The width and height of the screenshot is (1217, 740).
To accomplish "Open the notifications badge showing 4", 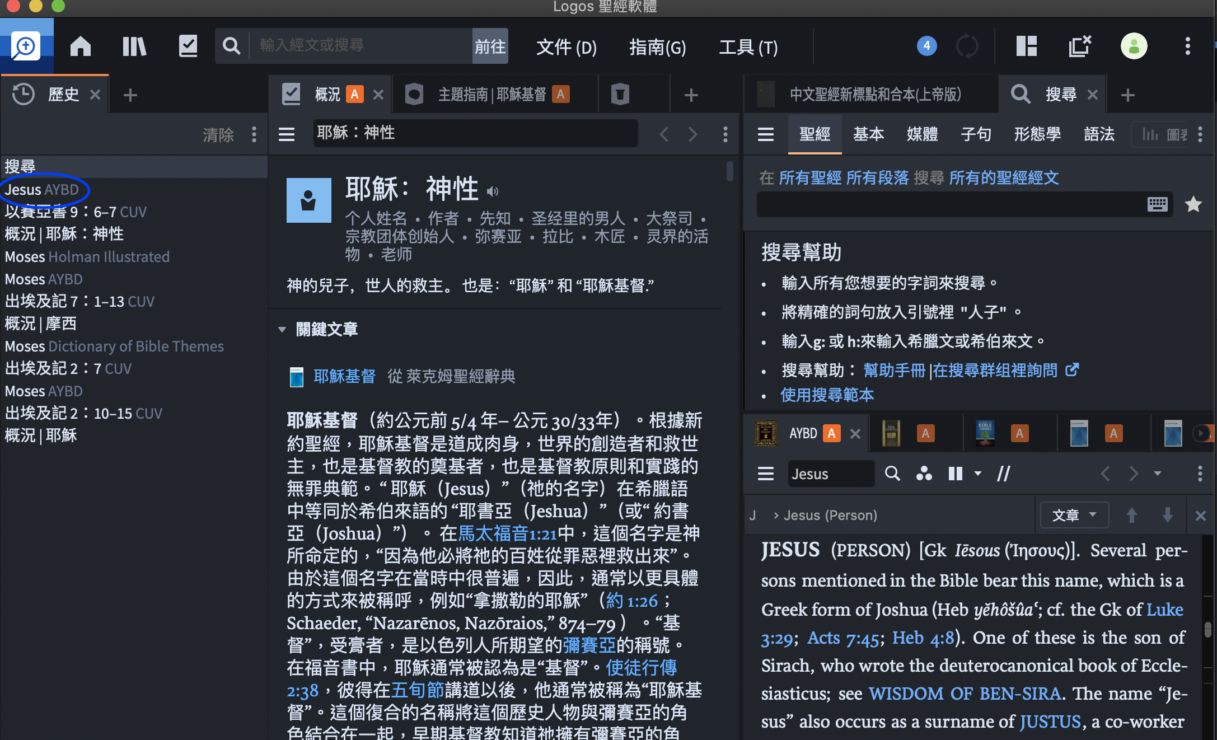I will (926, 46).
